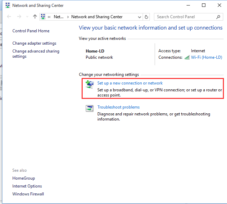Close the Network and Sharing Center window
This screenshot has height=204, width=227.
pos(219,5)
